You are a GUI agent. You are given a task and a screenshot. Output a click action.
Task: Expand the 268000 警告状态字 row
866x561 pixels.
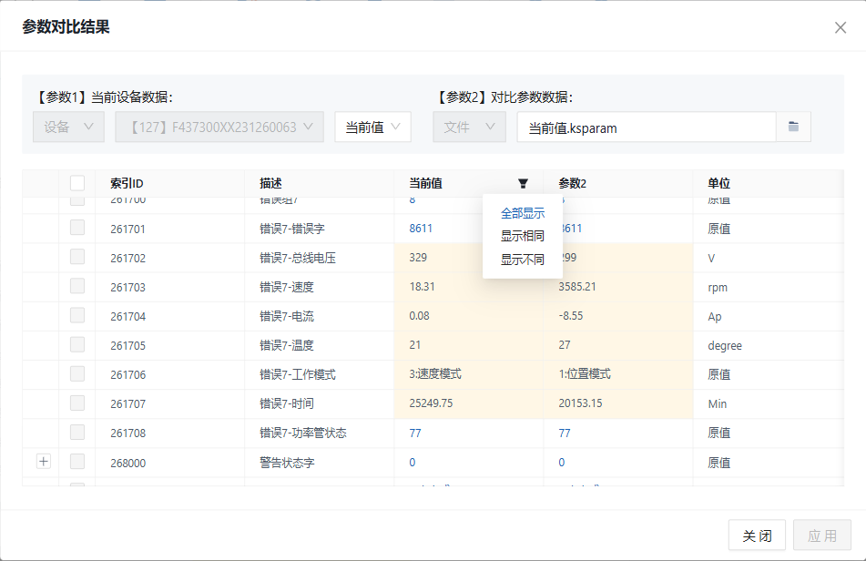coord(42,462)
